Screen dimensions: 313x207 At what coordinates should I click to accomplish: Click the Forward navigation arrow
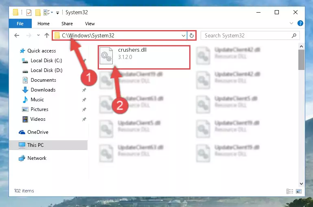[x=29, y=35]
